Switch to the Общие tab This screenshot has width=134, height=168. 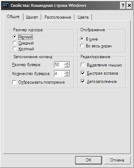point(13,17)
